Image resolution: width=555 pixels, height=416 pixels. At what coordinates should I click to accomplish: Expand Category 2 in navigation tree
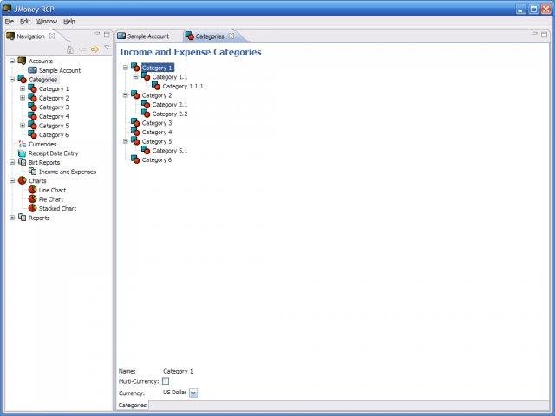coord(23,98)
